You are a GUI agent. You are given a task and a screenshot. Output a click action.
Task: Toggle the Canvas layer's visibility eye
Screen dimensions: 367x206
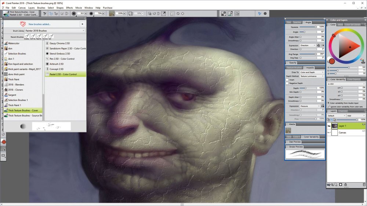point(329,133)
